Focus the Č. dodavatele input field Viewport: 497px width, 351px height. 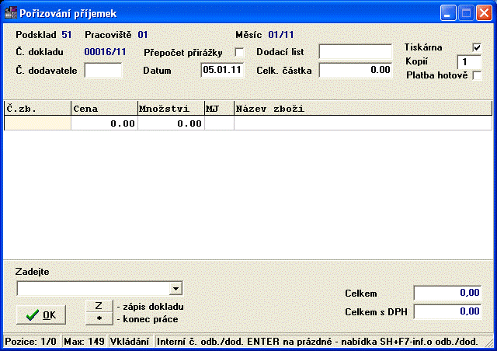click(x=103, y=70)
